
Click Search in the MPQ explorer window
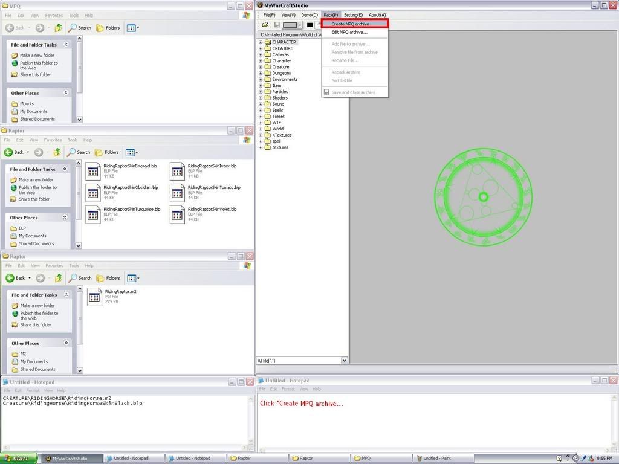coord(80,28)
